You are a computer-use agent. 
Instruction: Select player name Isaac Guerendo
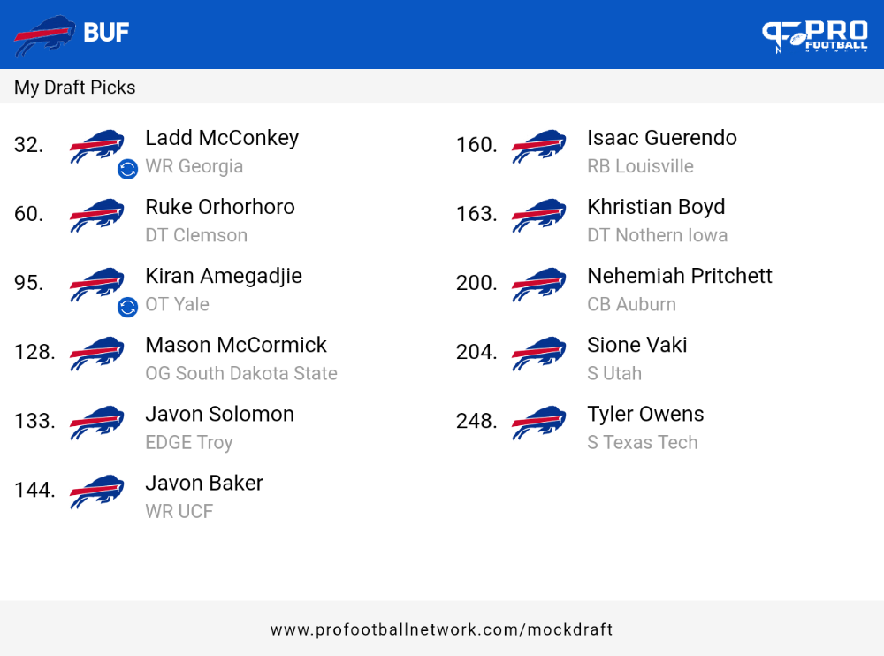coord(662,138)
